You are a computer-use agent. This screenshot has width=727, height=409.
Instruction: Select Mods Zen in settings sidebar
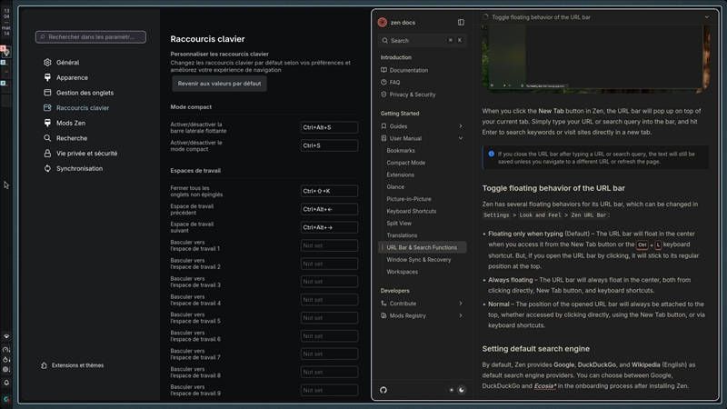tap(70, 123)
